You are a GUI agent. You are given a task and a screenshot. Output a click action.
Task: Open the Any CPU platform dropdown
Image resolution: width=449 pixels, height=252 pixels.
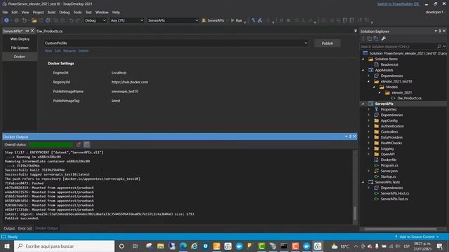pos(127,20)
